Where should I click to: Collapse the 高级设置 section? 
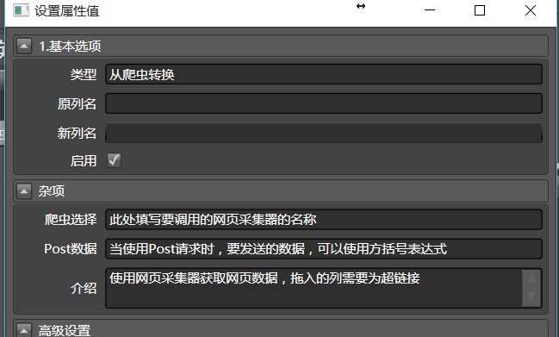point(24,330)
